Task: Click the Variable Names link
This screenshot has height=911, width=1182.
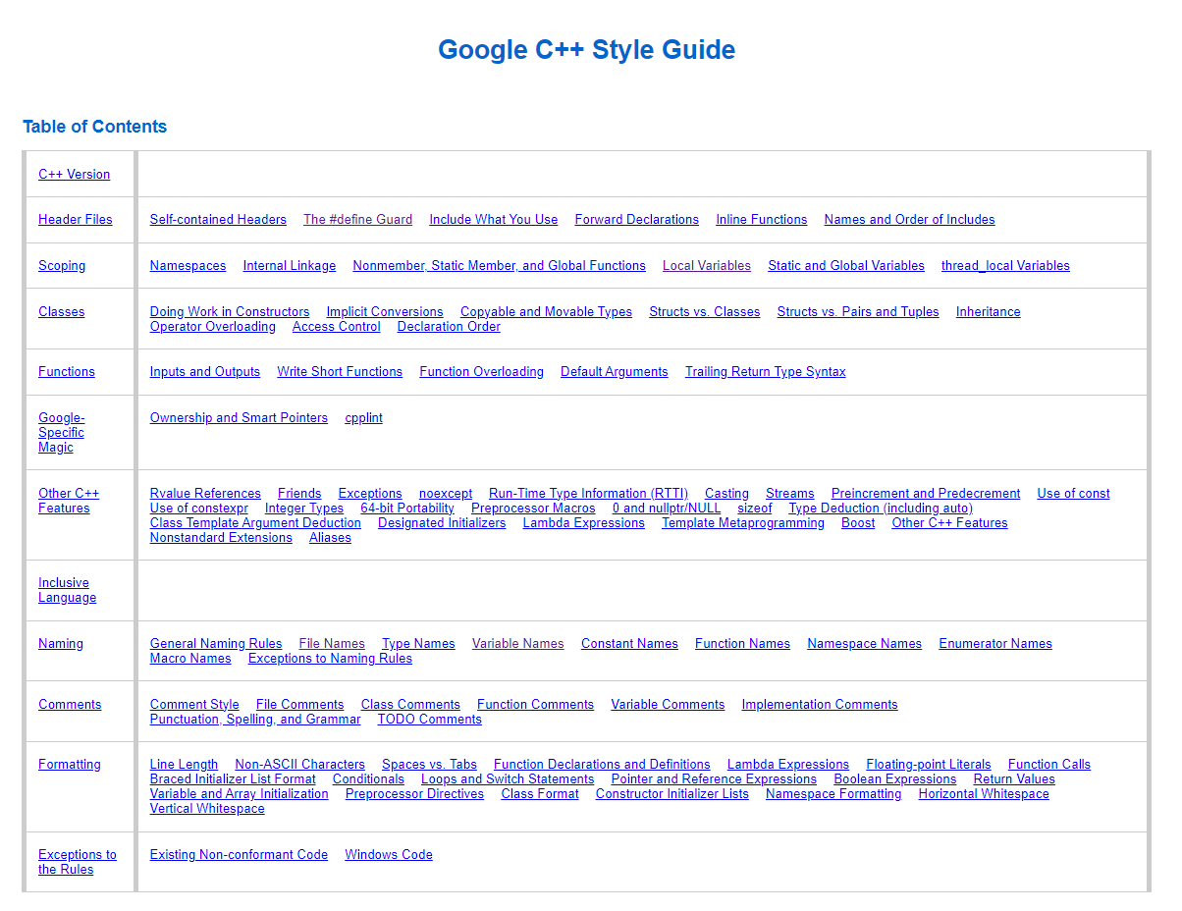Action: (517, 644)
